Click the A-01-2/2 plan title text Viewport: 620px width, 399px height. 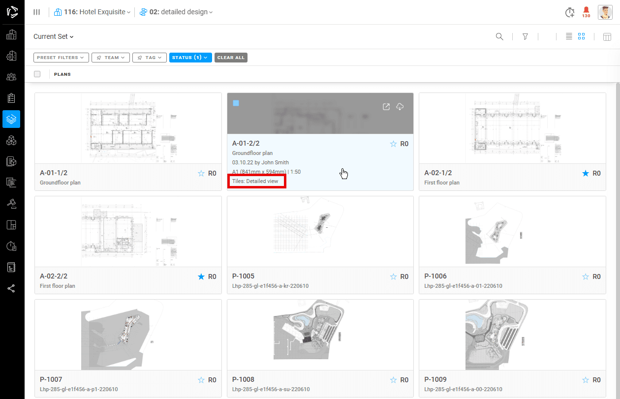[x=246, y=144]
